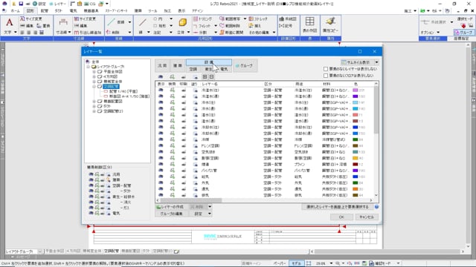
Task: Expand 機械室全体 tree node
Action: 94,82
